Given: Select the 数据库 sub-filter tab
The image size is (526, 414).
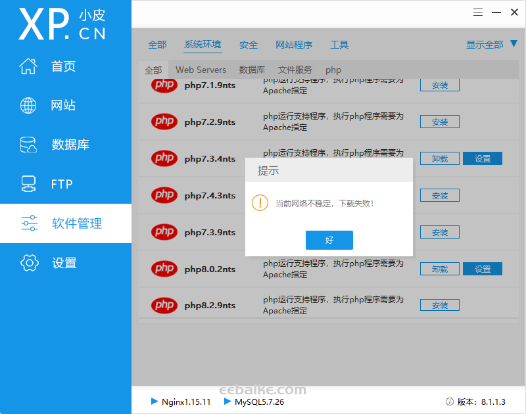Looking at the screenshot, I should (x=252, y=70).
